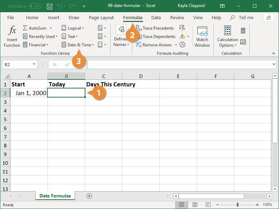The image size is (279, 209).
Task: Select the Date Formulas sheet tab
Action: point(55,196)
